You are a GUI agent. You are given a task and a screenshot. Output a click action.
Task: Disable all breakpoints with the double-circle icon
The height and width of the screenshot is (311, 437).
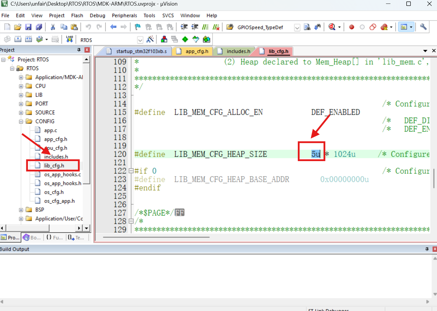point(373,27)
